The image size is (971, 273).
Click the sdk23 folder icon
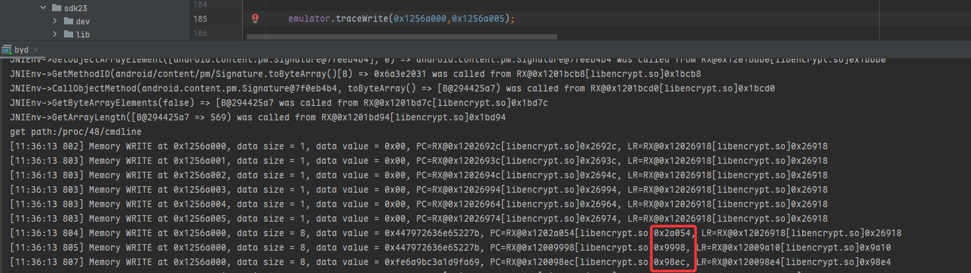[57, 7]
